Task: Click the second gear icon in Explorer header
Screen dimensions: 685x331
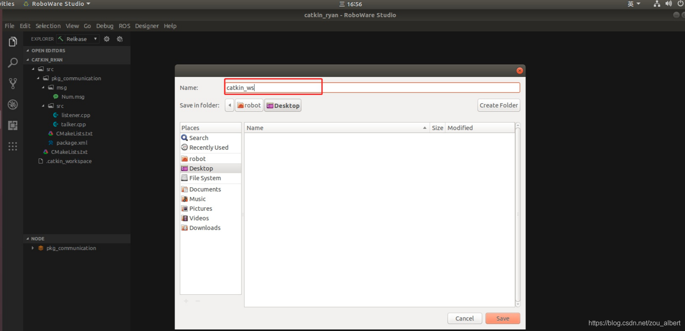Action: (x=120, y=39)
